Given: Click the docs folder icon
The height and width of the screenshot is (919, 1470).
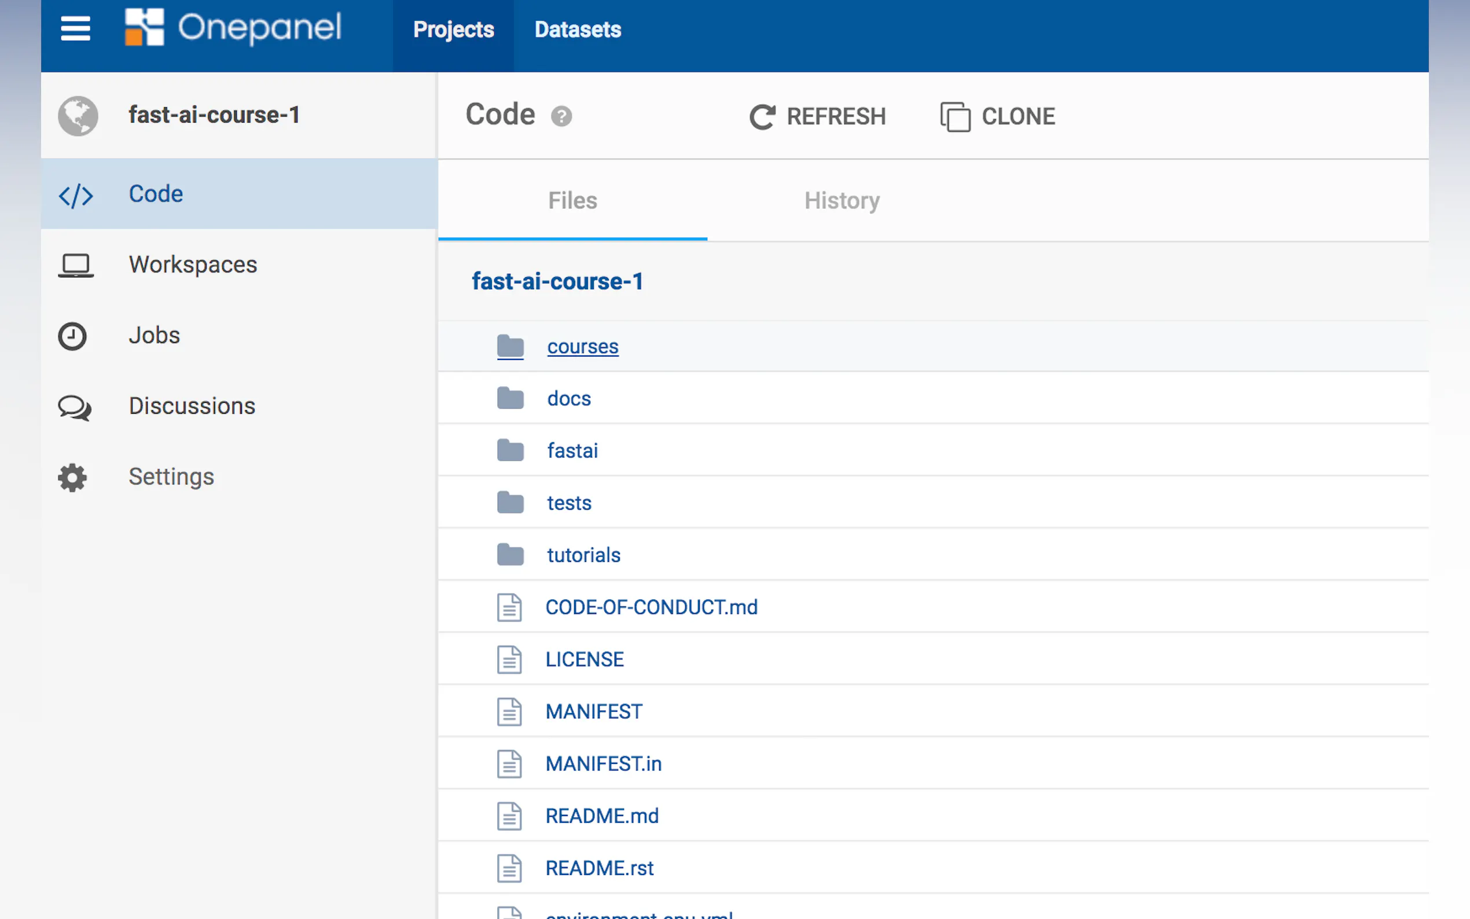Looking at the screenshot, I should point(510,399).
